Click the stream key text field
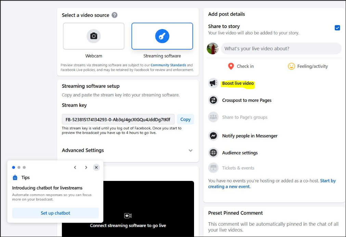346x237 pixels. click(118, 119)
